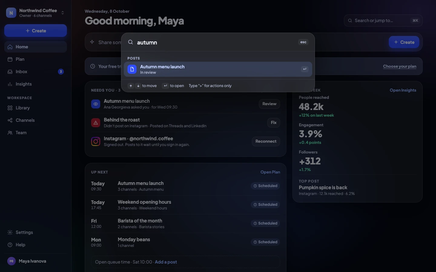Click the Search or jump to box
The image size is (436, 272).
click(383, 21)
